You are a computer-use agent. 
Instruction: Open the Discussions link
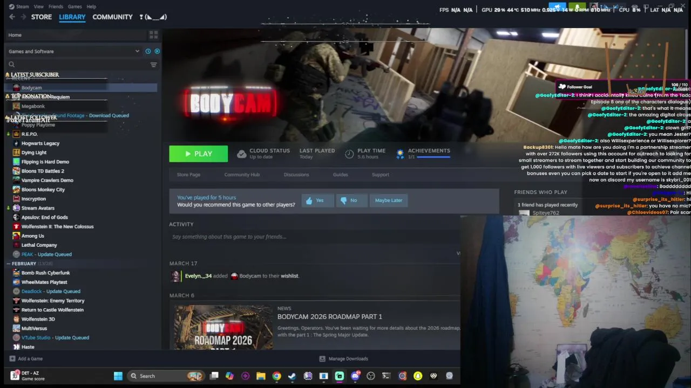pos(296,175)
